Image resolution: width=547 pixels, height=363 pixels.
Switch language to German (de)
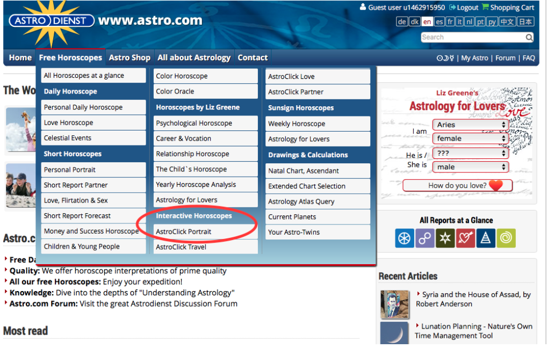click(x=402, y=21)
